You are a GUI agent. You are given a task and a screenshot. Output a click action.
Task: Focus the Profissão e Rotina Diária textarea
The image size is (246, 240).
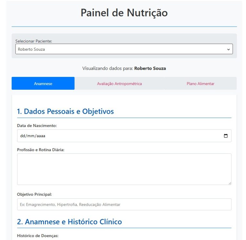124,169
